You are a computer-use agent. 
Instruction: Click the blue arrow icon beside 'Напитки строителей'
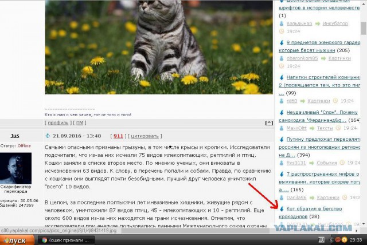[282, 77]
